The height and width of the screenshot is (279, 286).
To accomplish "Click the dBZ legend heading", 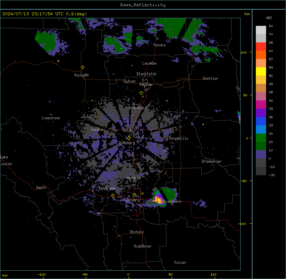I will (269, 18).
